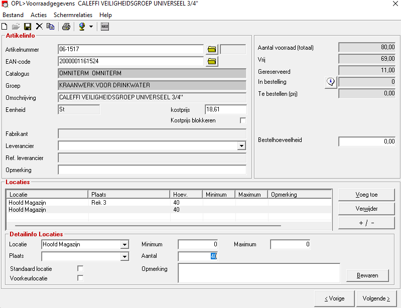
Task: Open the Bestand menu
Action: pyautogui.click(x=13, y=15)
